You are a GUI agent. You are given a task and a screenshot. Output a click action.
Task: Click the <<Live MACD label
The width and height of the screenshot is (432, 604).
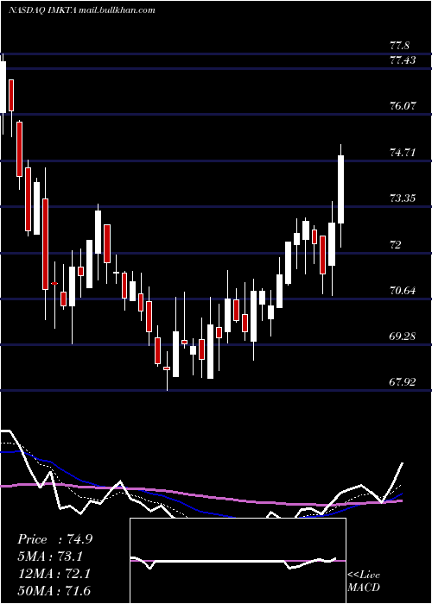(364, 581)
